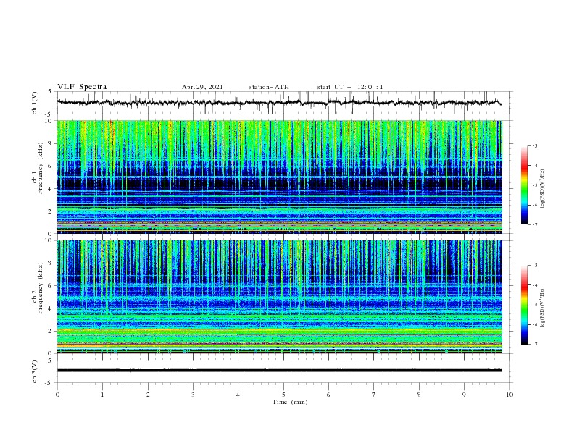Click time axis tick label "1"

(102, 395)
